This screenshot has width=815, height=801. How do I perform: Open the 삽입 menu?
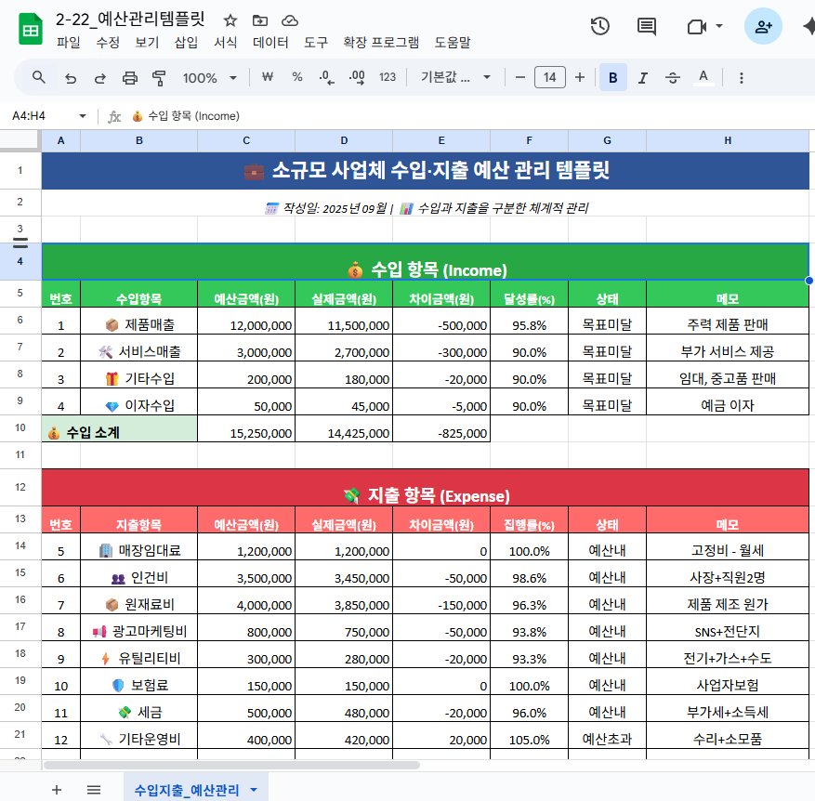(186, 43)
